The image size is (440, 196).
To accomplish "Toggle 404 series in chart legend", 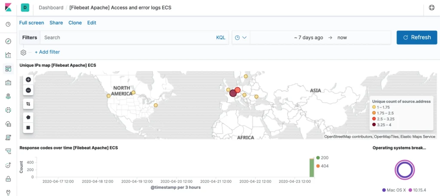I will tap(322, 166).
